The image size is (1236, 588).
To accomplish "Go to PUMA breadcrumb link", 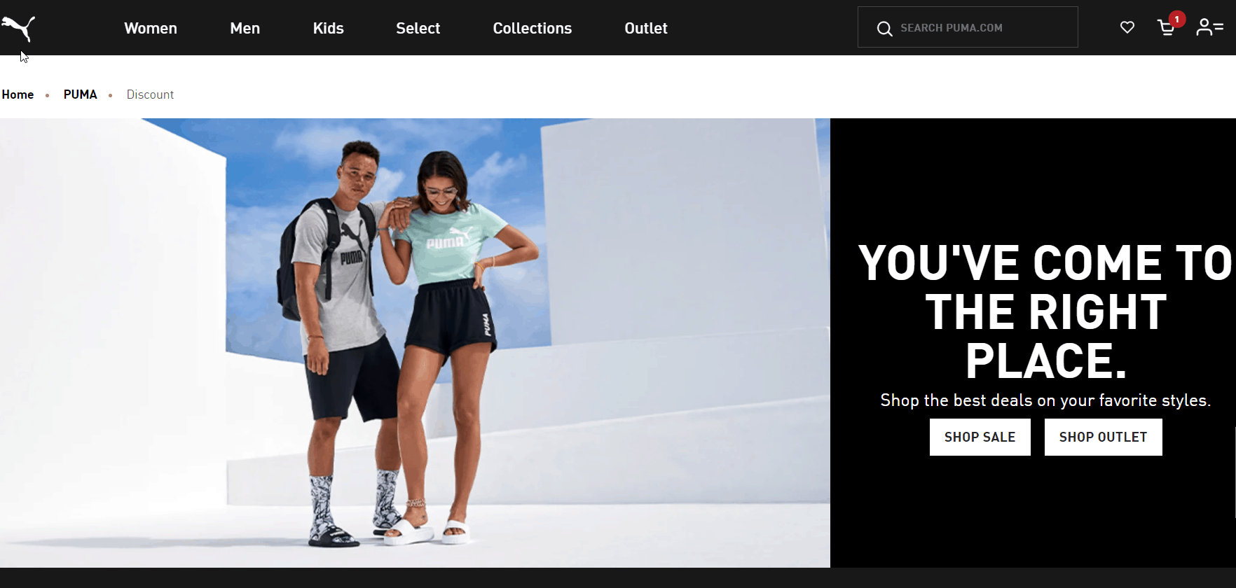I will 81,94.
